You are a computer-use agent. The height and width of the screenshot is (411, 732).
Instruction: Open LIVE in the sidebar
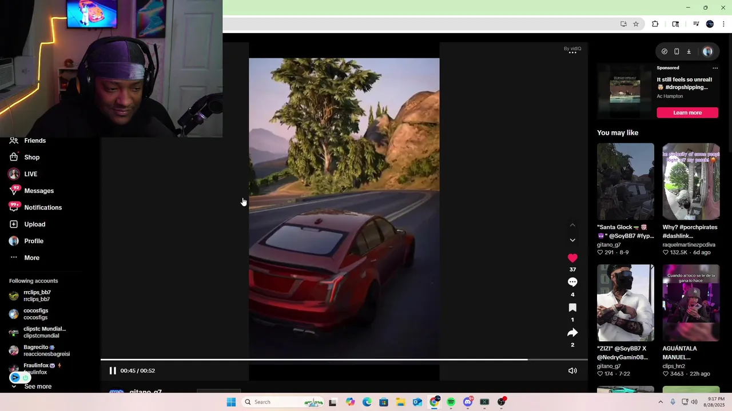coord(31,174)
